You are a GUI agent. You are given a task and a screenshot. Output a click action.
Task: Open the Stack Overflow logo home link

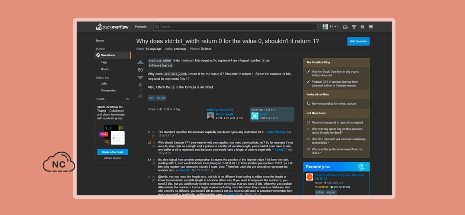click(x=112, y=27)
